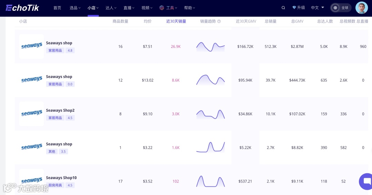Go to 首页 home page

pos(57,8)
